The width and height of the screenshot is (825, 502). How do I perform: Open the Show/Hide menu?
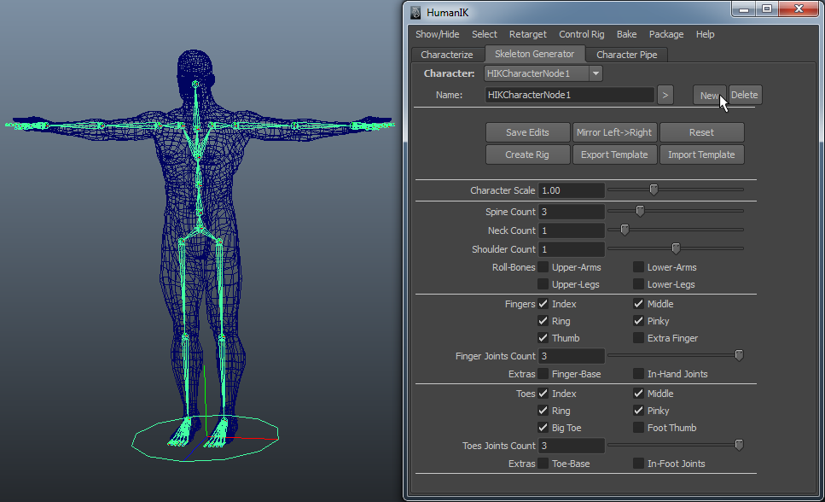coord(437,34)
